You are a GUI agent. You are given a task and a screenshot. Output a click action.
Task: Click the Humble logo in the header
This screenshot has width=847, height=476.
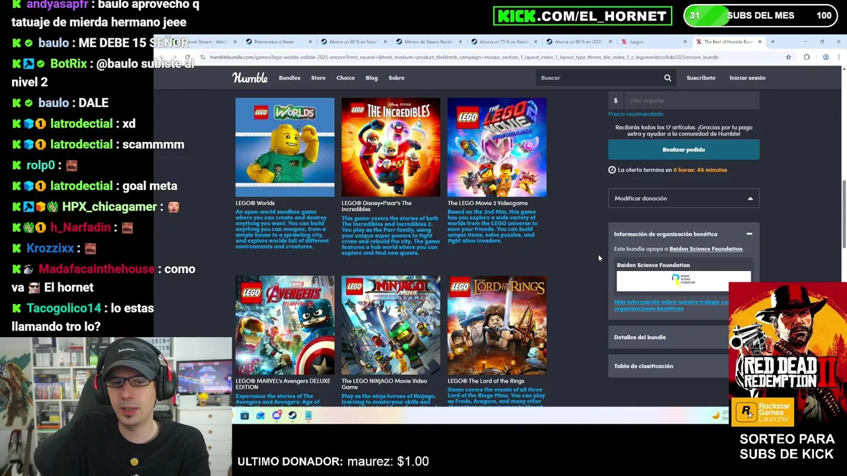(250, 77)
